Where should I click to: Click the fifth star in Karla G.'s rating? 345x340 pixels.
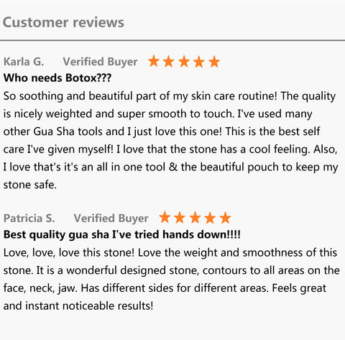(214, 61)
